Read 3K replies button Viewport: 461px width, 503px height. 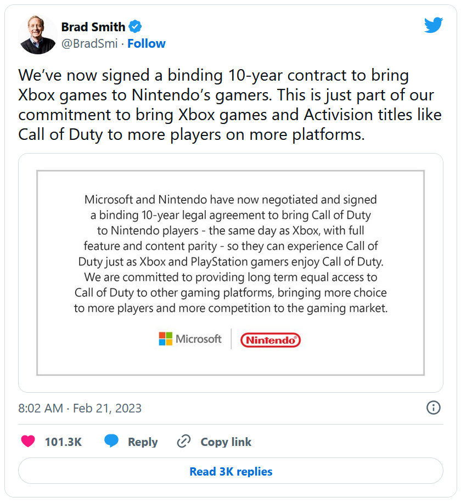[231, 471]
